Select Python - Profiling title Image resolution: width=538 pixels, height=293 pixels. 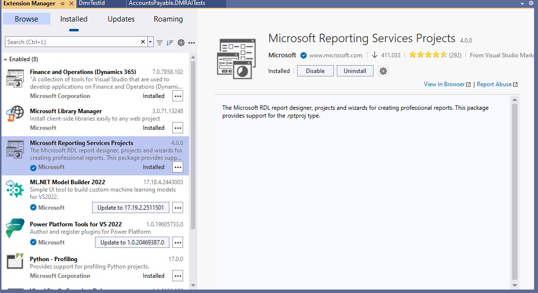53,259
